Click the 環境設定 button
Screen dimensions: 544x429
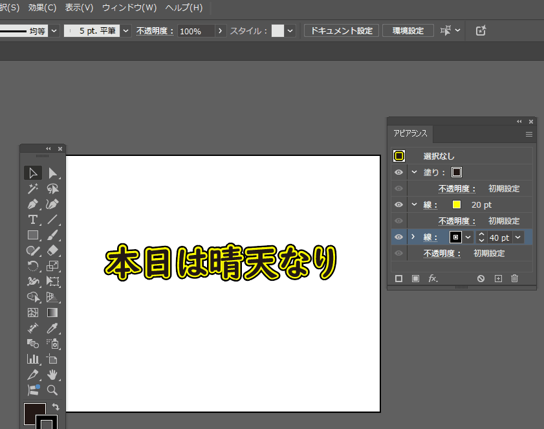pos(408,31)
